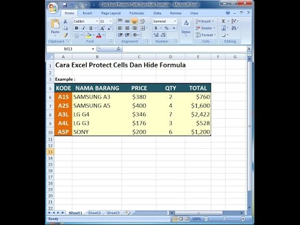This screenshot has height=225, width=300.
Task: Toggle Bold formatting
Action: pos(76,28)
